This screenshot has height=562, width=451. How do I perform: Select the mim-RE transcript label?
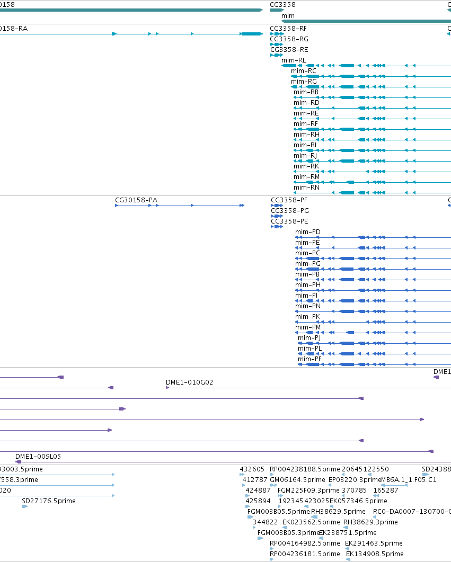pyautogui.click(x=306, y=113)
